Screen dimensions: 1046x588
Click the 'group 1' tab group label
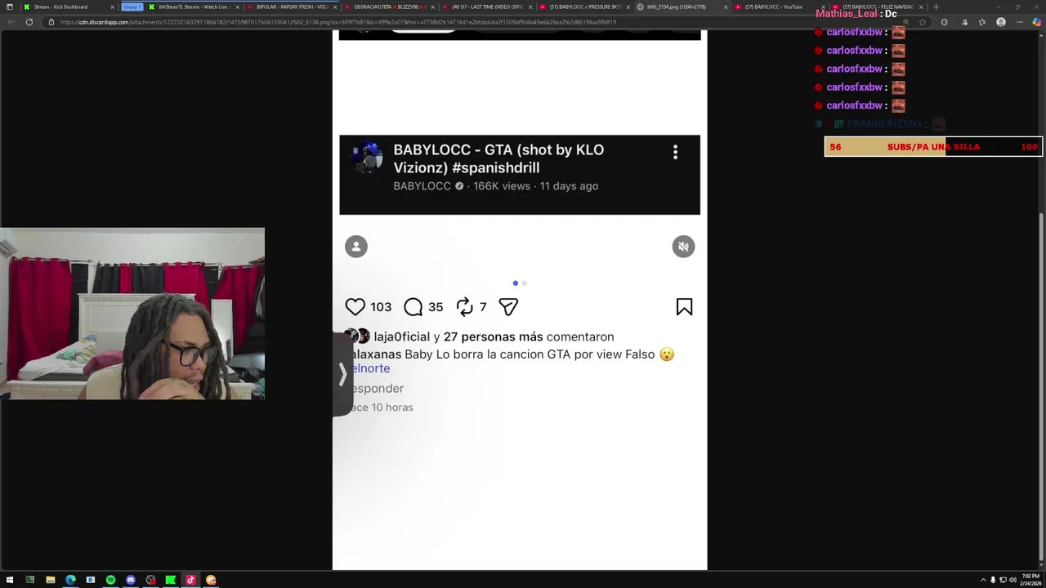pyautogui.click(x=132, y=7)
